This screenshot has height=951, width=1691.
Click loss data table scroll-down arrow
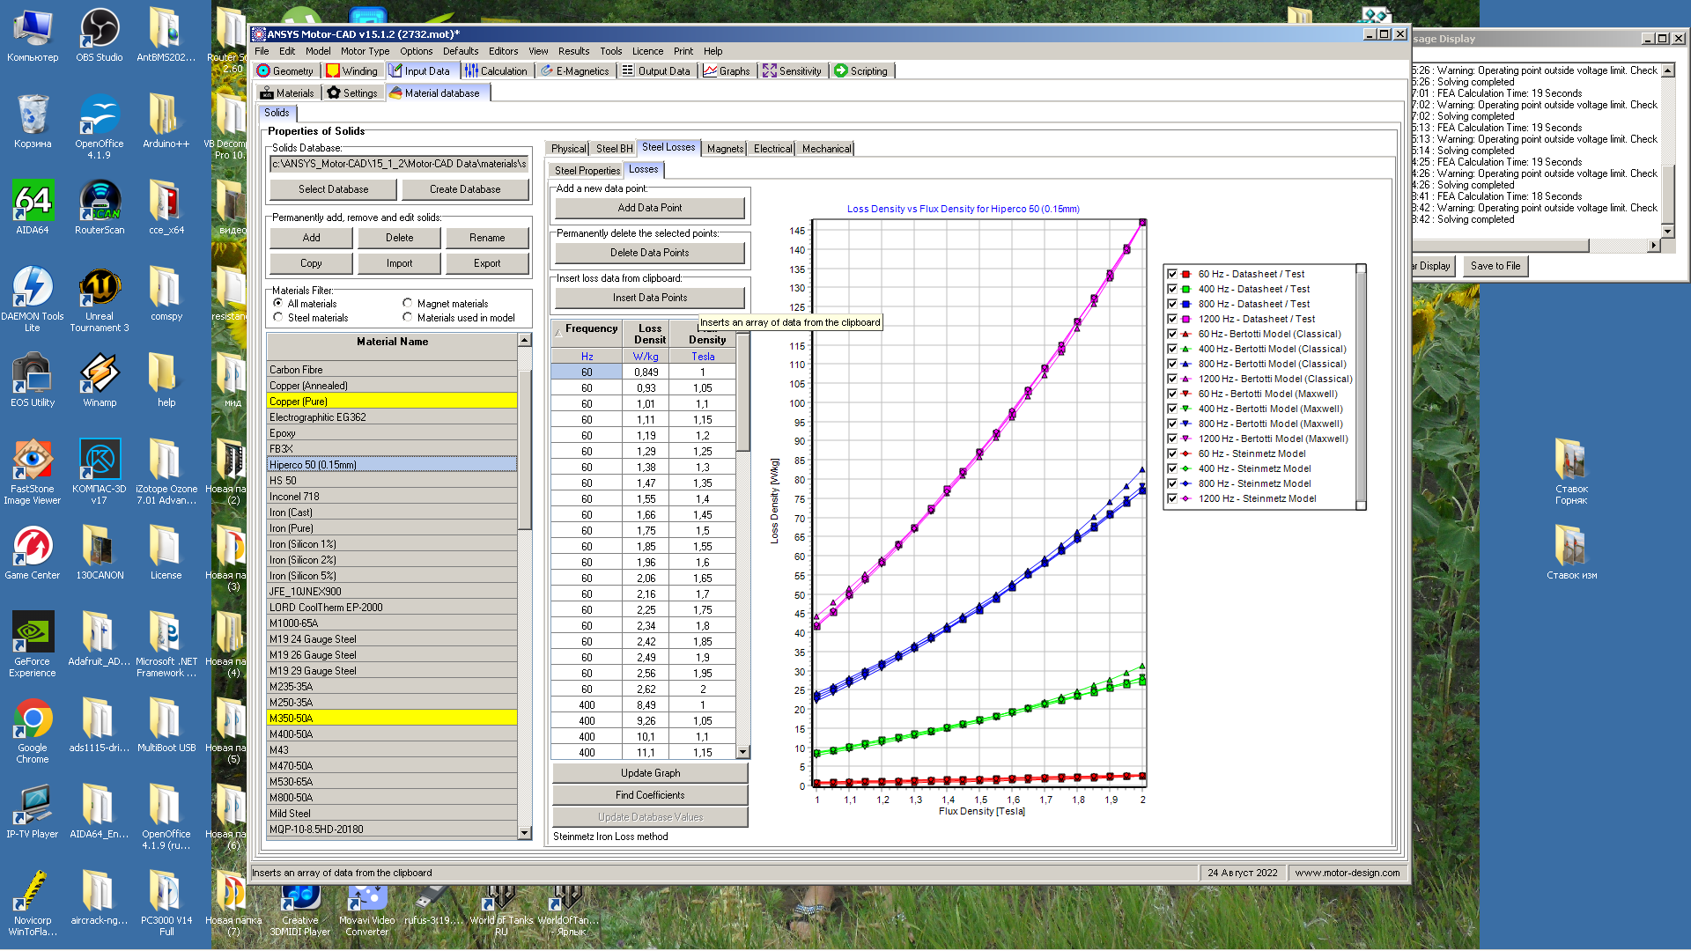pyautogui.click(x=743, y=752)
